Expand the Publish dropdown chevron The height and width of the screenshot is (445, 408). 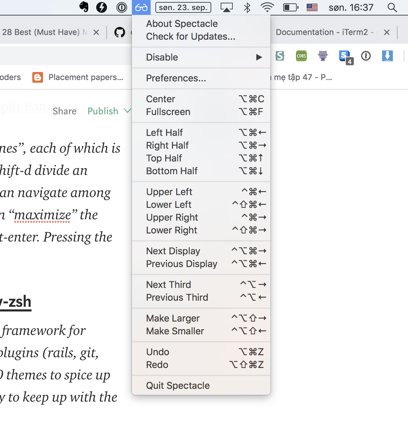click(127, 111)
